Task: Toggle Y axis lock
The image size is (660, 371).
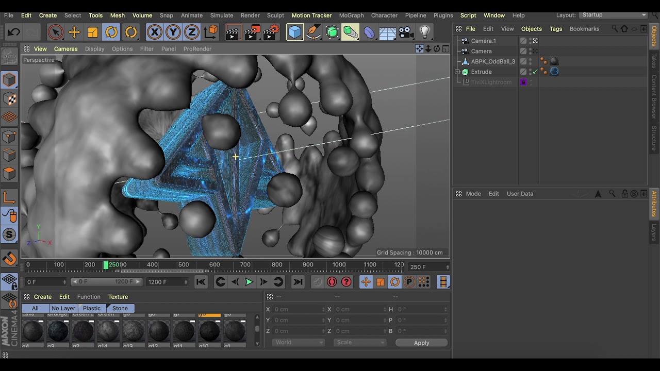Action: coord(173,33)
